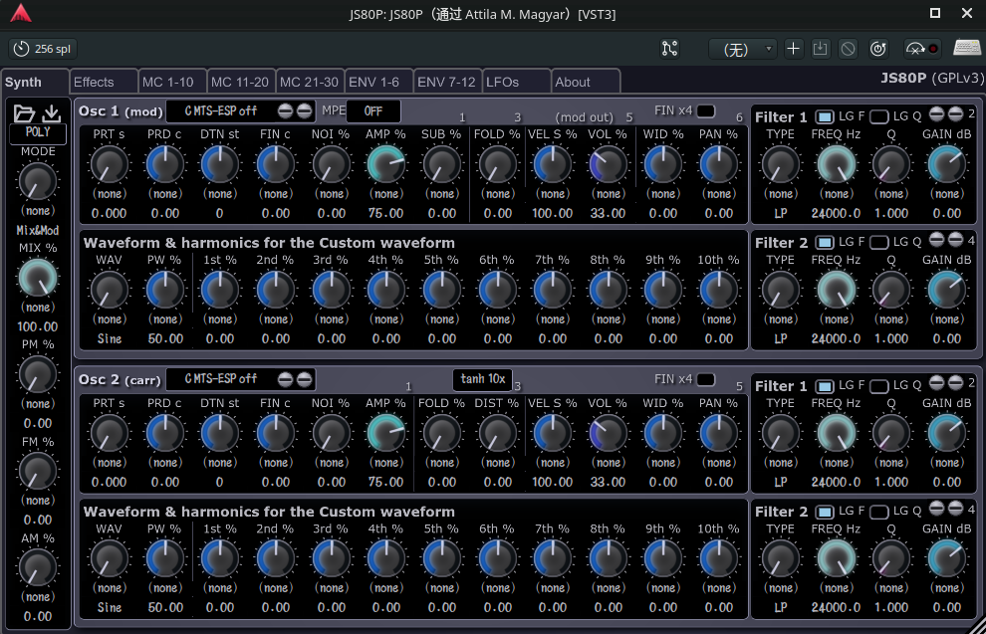Click Osc 2 Filter 1 first screw icon
Image resolution: width=986 pixels, height=634 pixels.
(x=937, y=382)
